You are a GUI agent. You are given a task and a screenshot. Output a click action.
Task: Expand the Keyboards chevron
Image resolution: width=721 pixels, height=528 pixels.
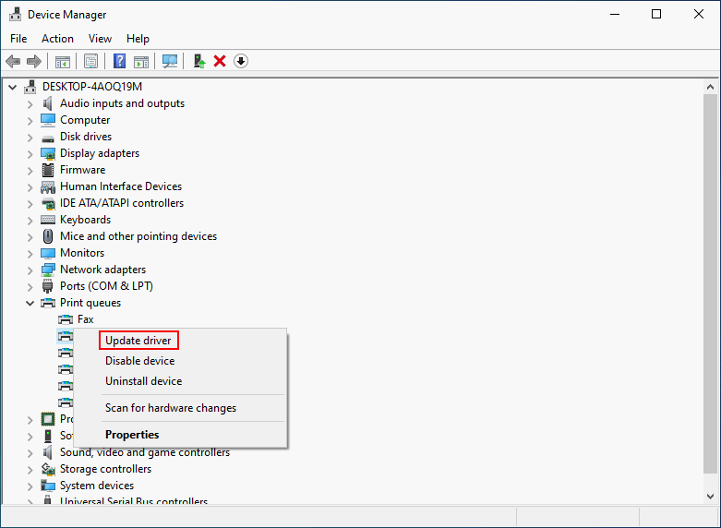[x=30, y=221]
